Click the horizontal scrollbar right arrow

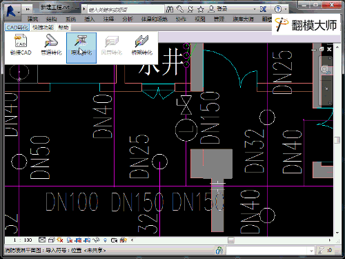[330, 240]
